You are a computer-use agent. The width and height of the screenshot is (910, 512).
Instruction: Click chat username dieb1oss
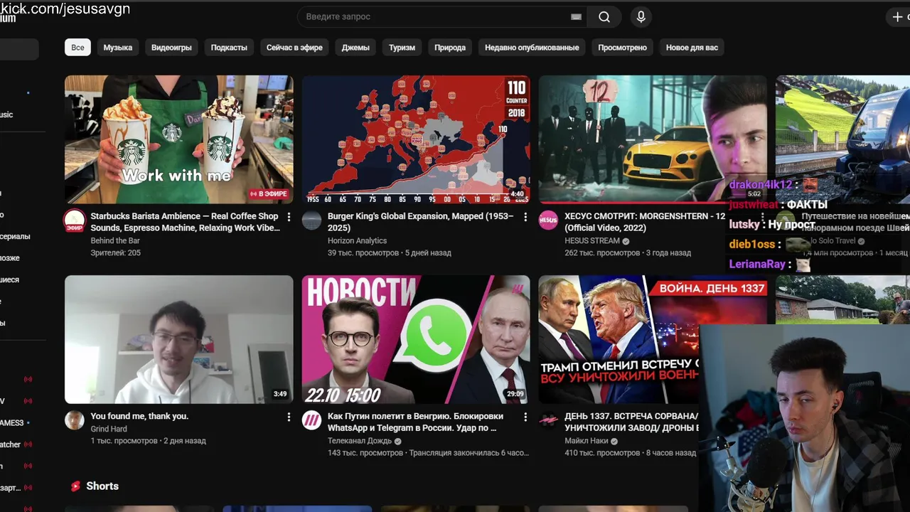click(x=752, y=245)
